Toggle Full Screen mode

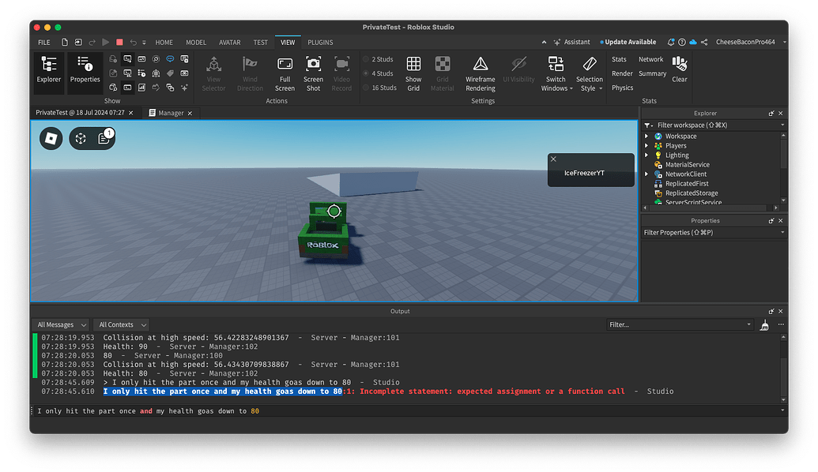(285, 72)
